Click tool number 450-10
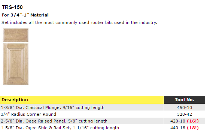This screenshot has height=139, width=213. (x=184, y=108)
